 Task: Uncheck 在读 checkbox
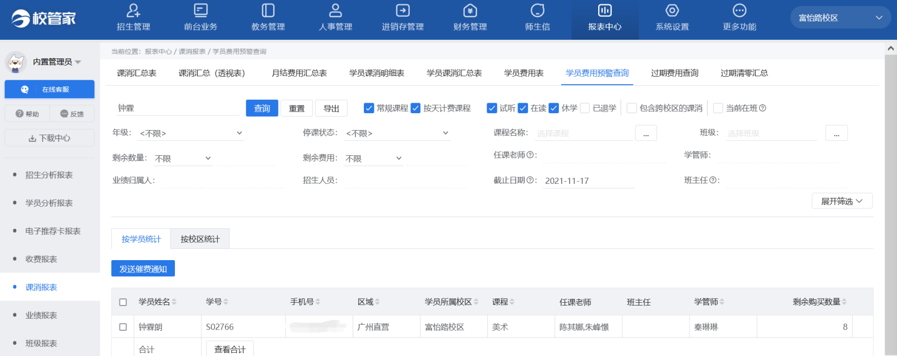click(523, 108)
